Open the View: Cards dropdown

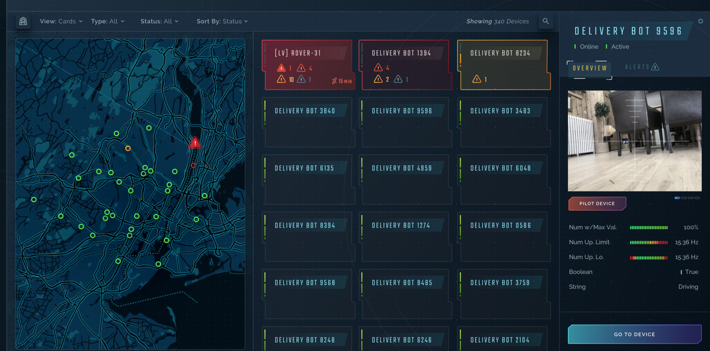click(61, 21)
